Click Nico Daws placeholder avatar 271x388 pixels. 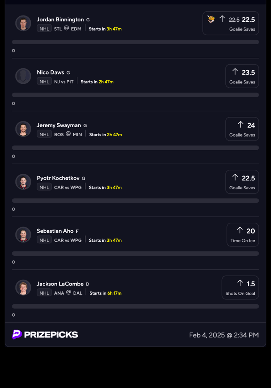23,76
